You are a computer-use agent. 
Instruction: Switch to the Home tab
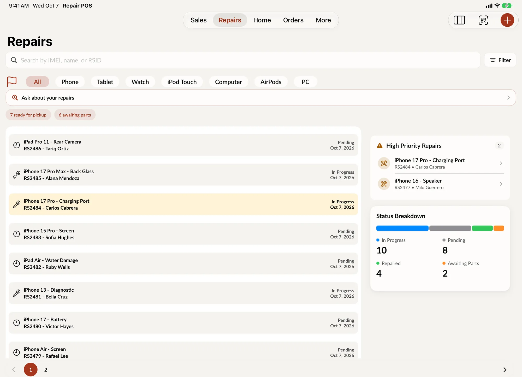[x=262, y=20]
